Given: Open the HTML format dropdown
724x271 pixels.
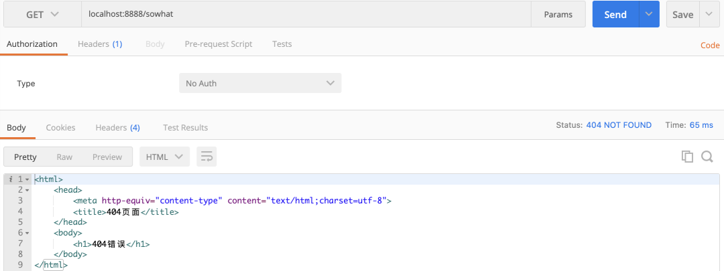Looking at the screenshot, I should click(164, 157).
